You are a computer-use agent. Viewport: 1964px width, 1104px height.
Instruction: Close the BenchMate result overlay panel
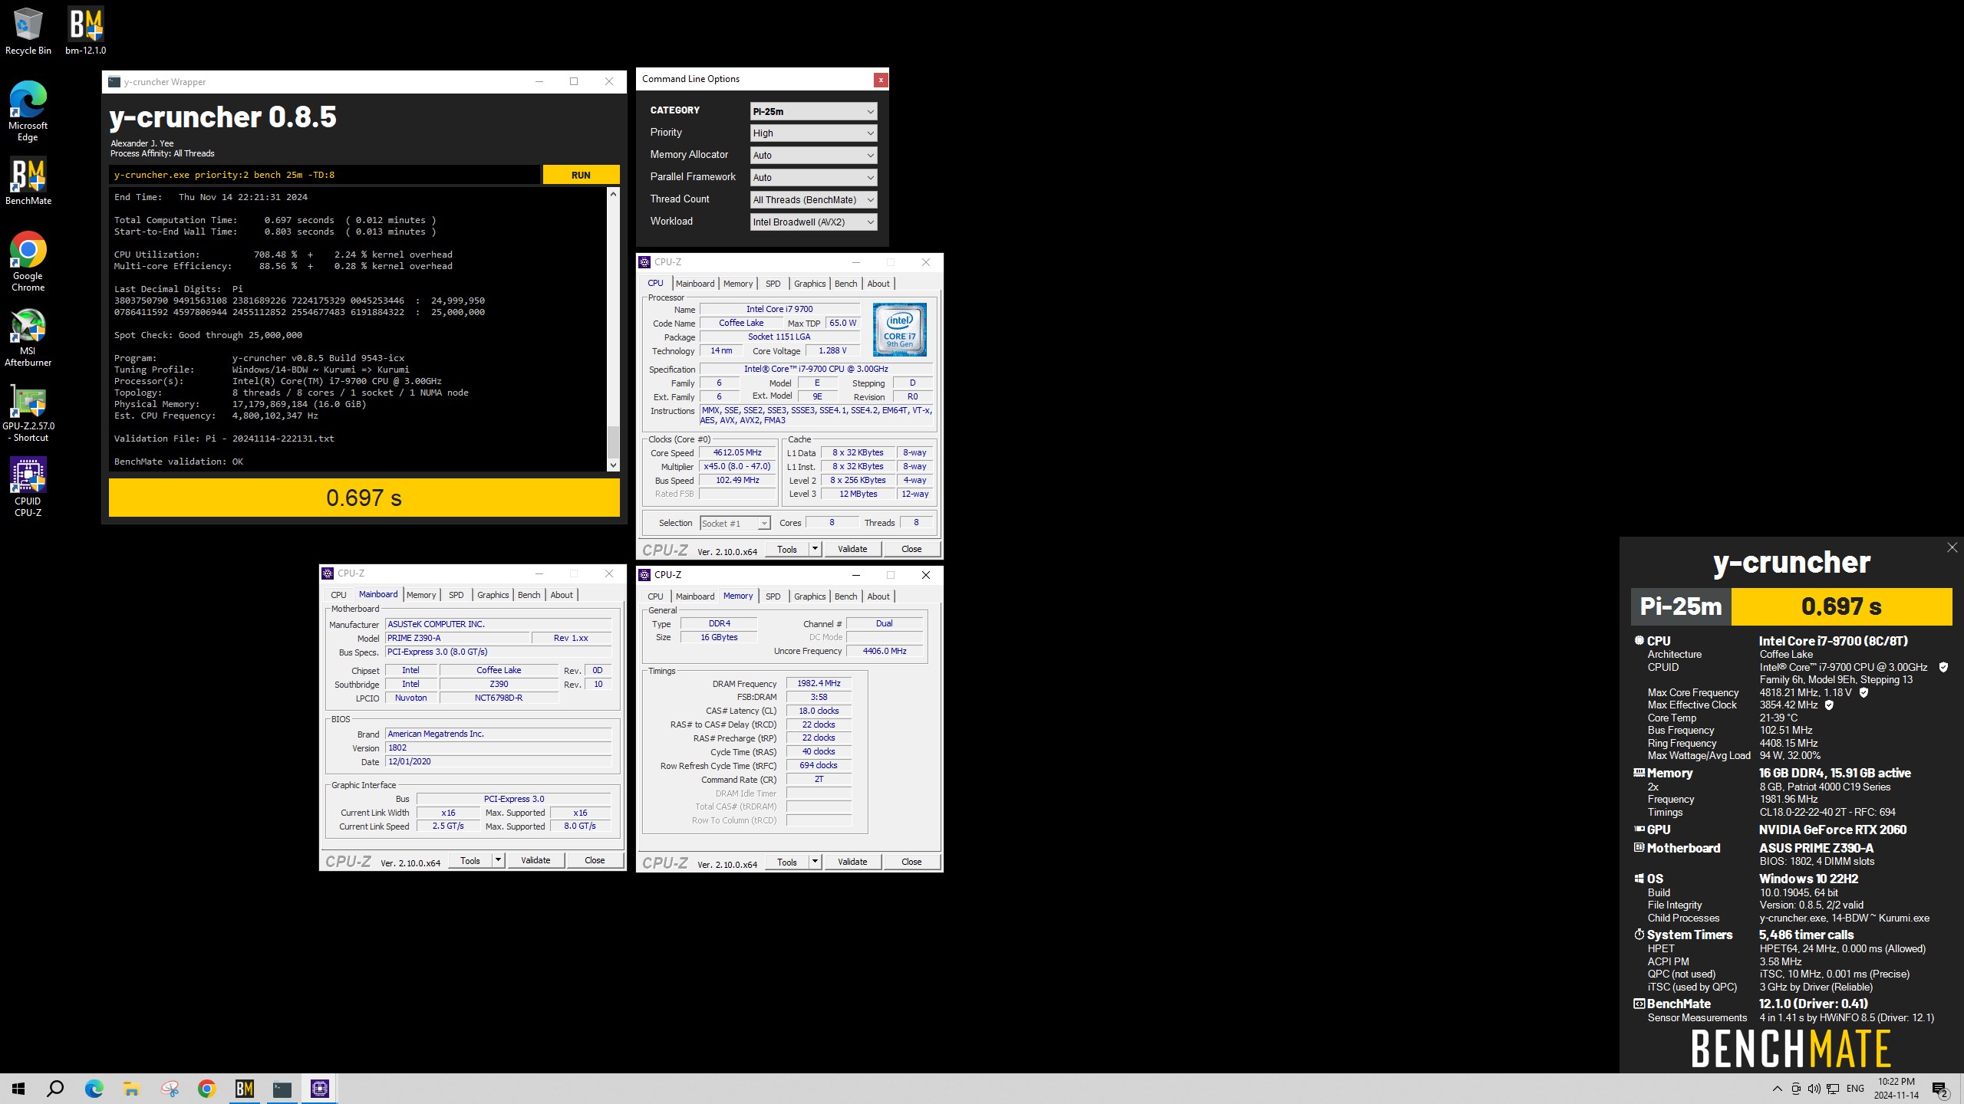[x=1952, y=547]
